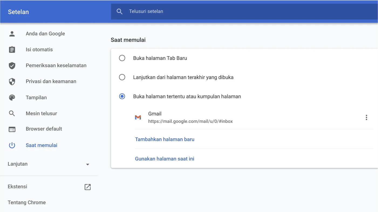Select Buka halaman Tab Baru option
This screenshot has width=378, height=212.
click(122, 58)
